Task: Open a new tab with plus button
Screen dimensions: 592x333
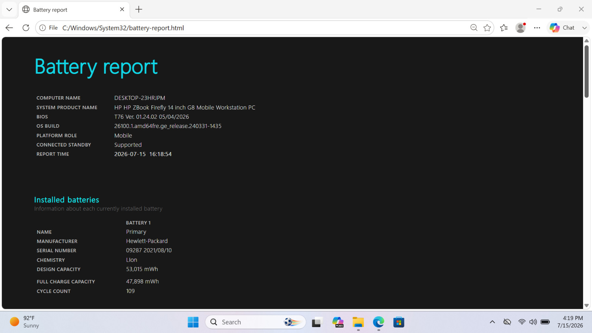Action: tap(139, 10)
